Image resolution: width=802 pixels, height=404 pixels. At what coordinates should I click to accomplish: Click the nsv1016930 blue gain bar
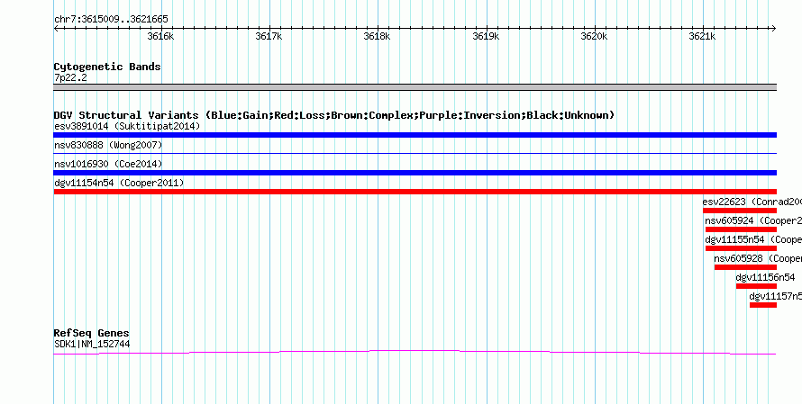[415, 173]
